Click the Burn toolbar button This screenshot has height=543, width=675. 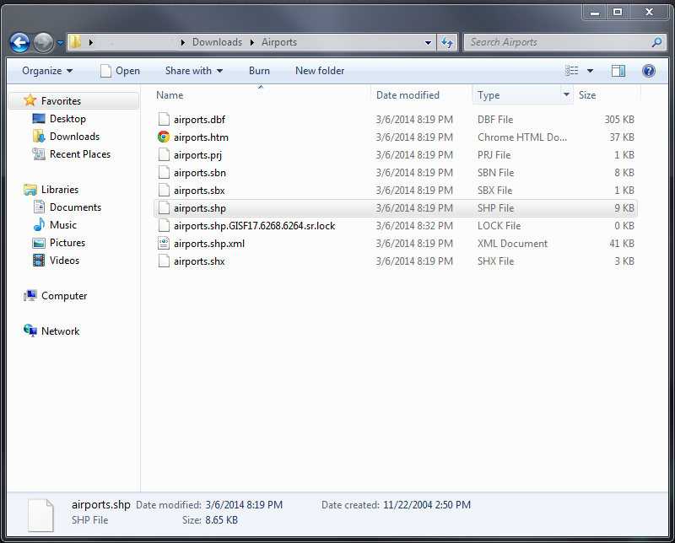tap(259, 71)
